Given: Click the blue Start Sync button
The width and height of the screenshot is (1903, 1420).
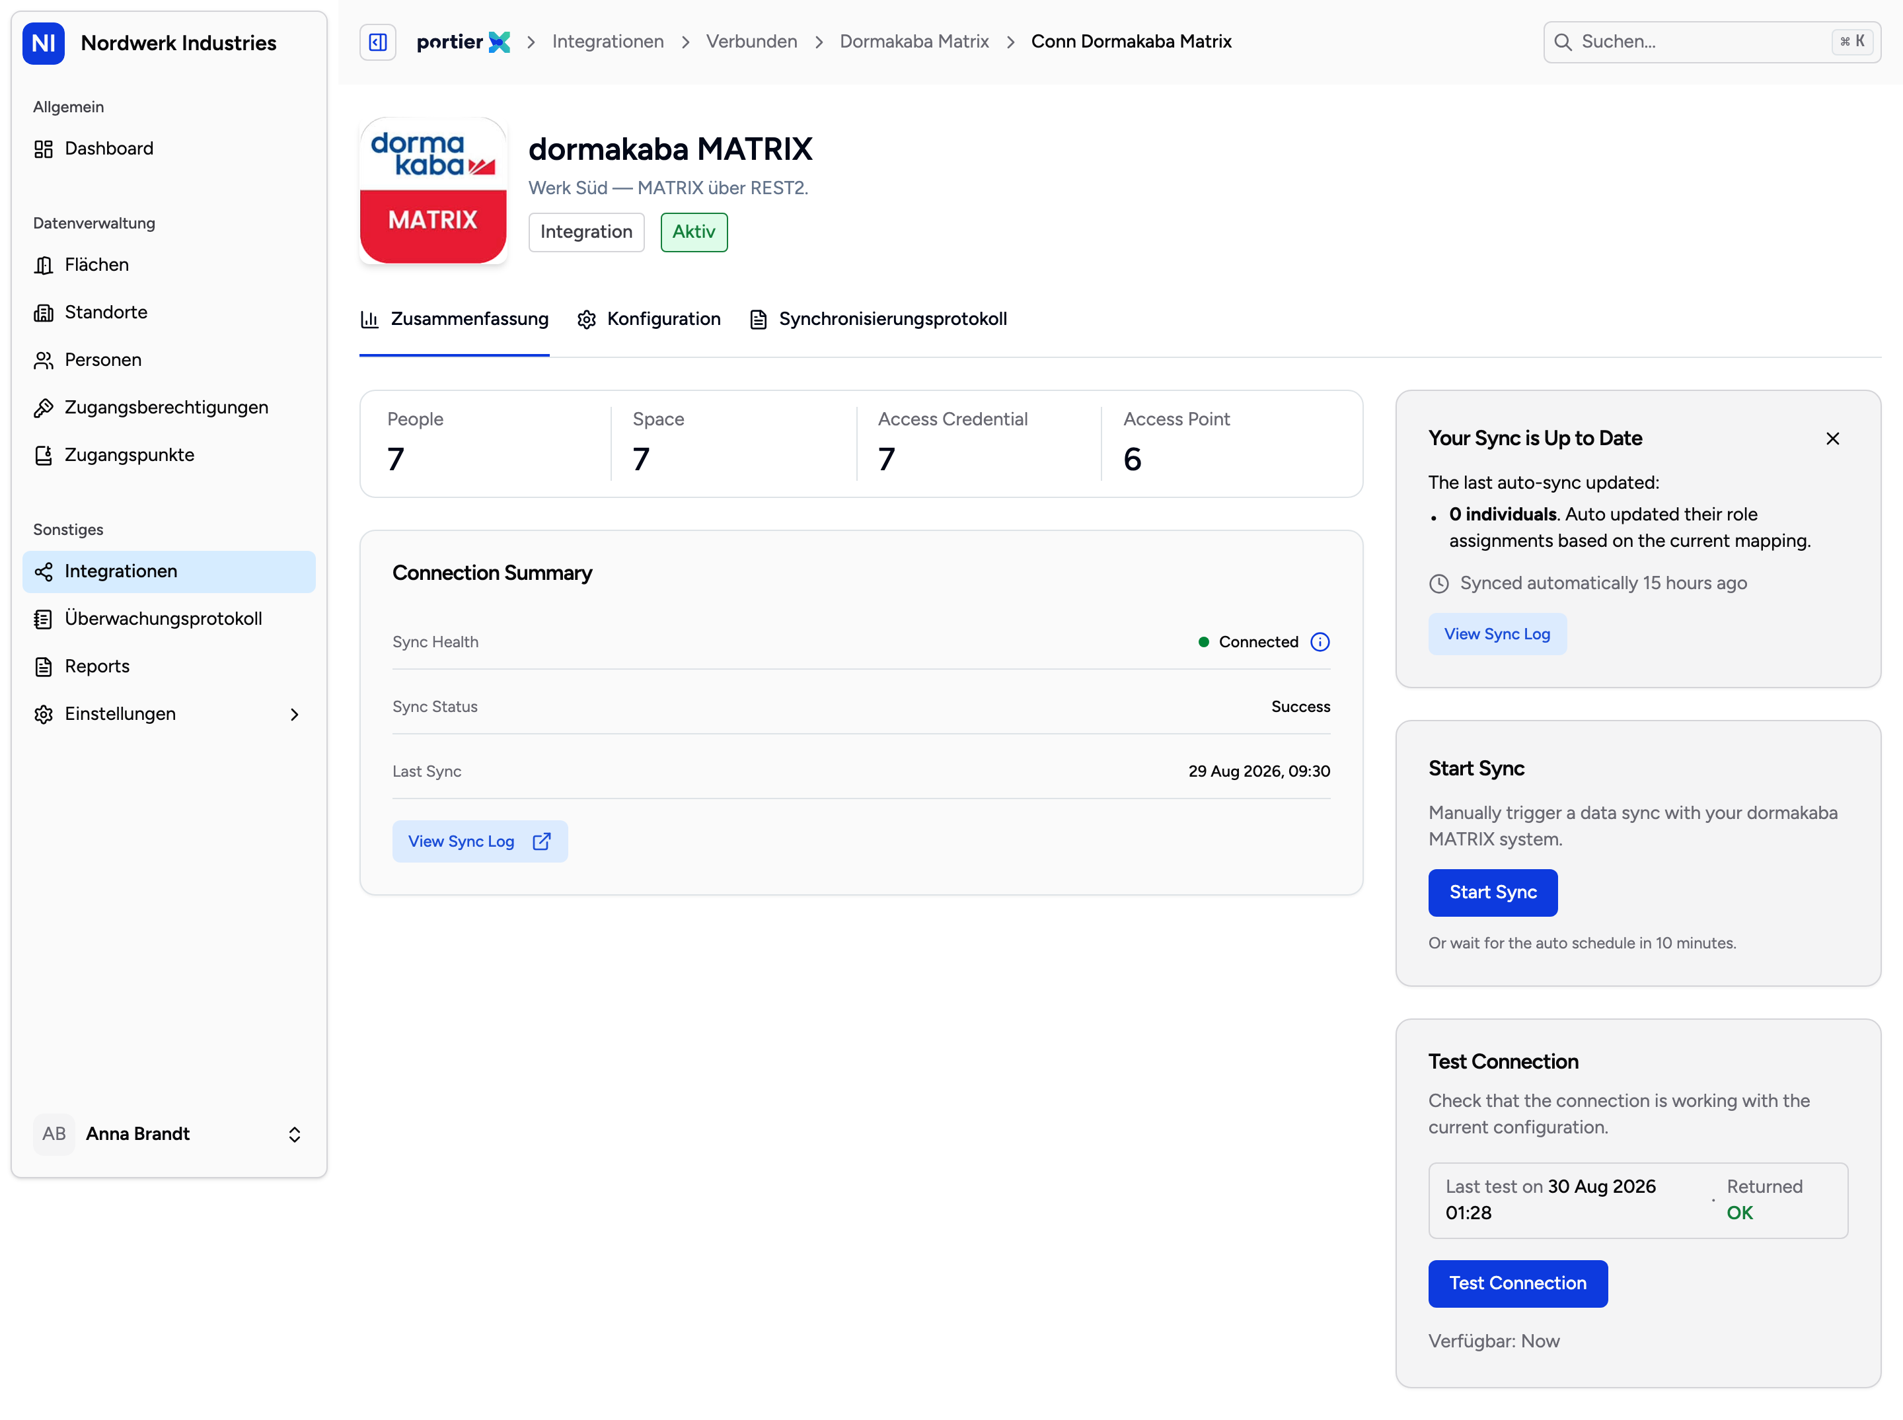Looking at the screenshot, I should tap(1493, 893).
